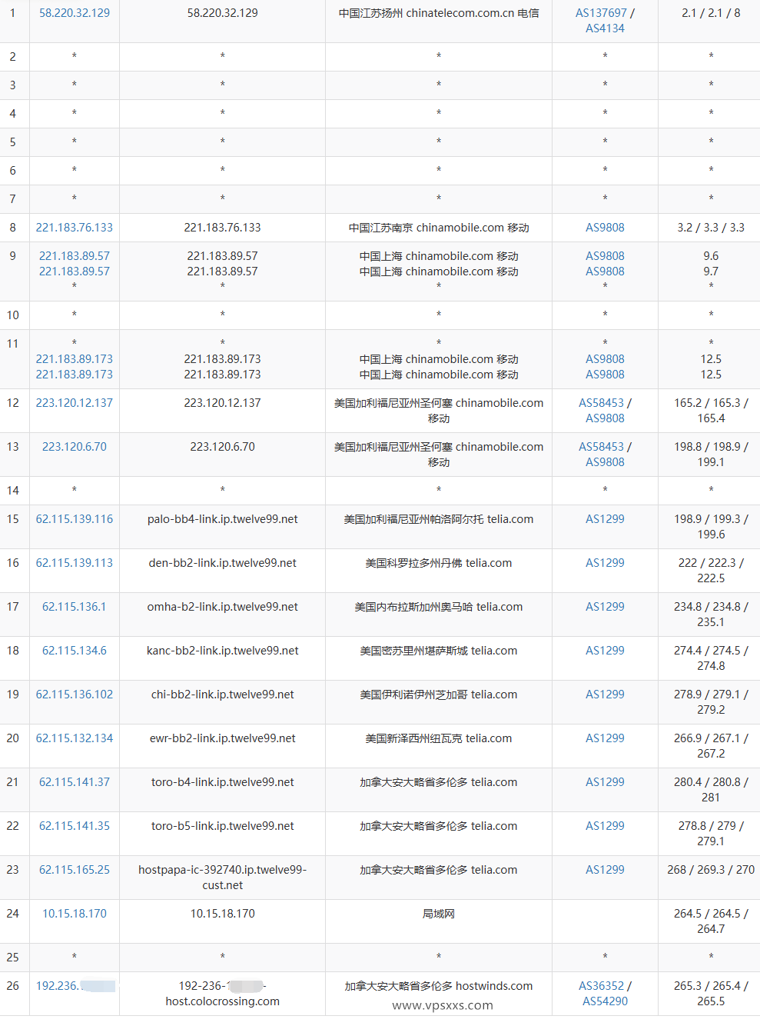Image resolution: width=760 pixels, height=1026 pixels.
Task: Open AS1299 link in kanc-bb2 row
Action: (605, 651)
